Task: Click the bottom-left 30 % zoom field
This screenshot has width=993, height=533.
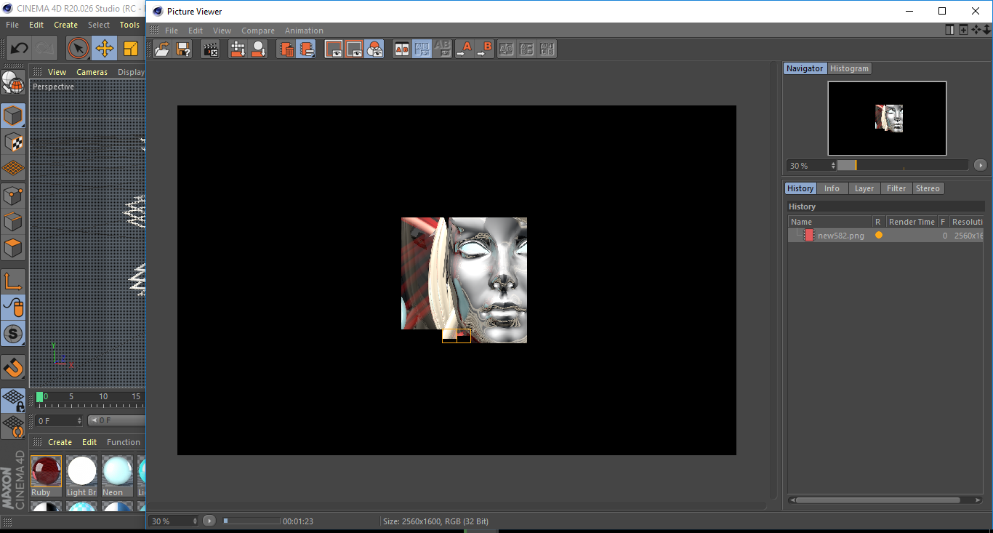Action: pyautogui.click(x=173, y=521)
